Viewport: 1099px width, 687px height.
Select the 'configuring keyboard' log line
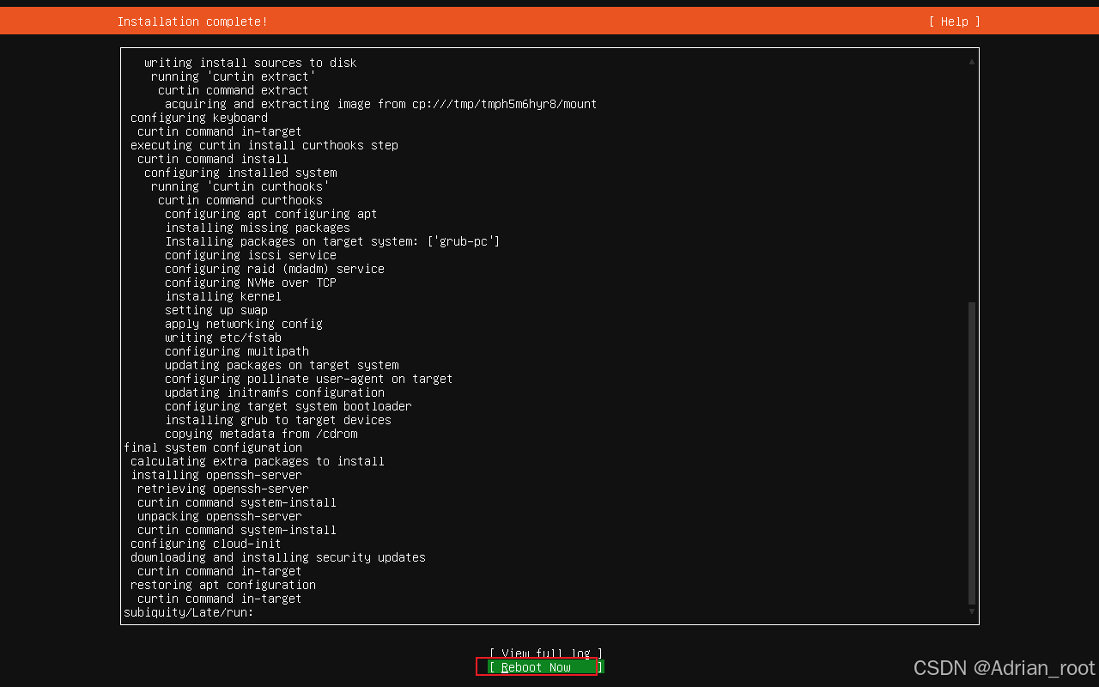[199, 118]
